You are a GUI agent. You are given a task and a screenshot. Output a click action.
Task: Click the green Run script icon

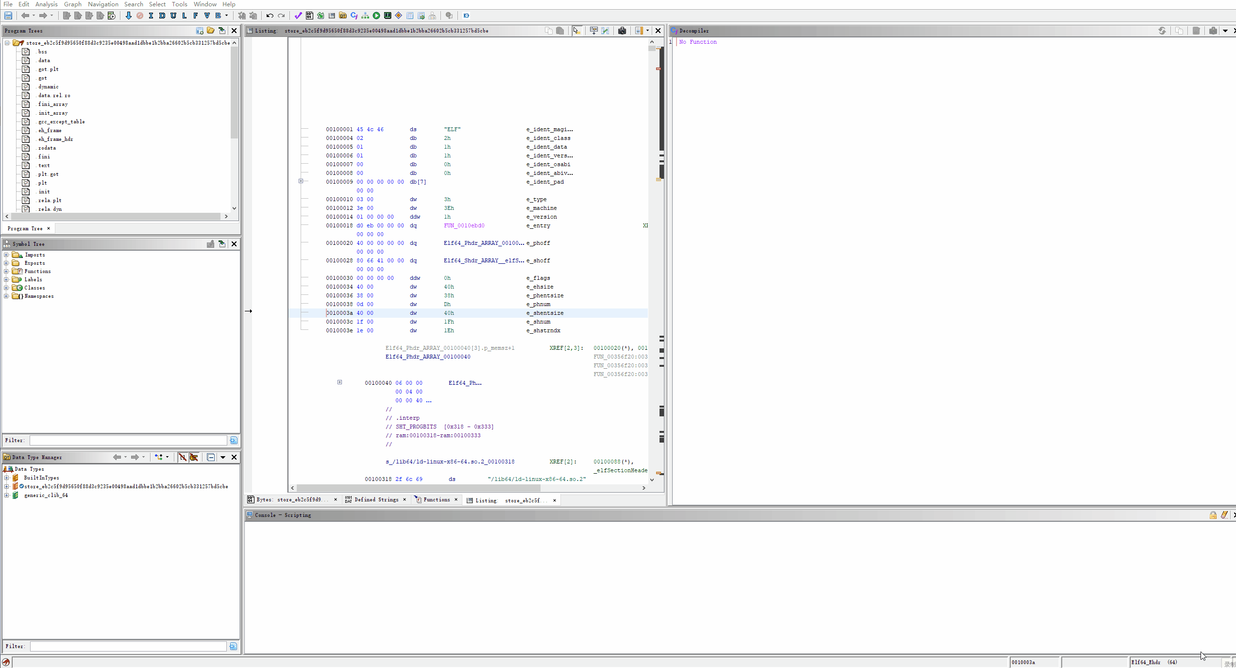pyautogui.click(x=376, y=16)
